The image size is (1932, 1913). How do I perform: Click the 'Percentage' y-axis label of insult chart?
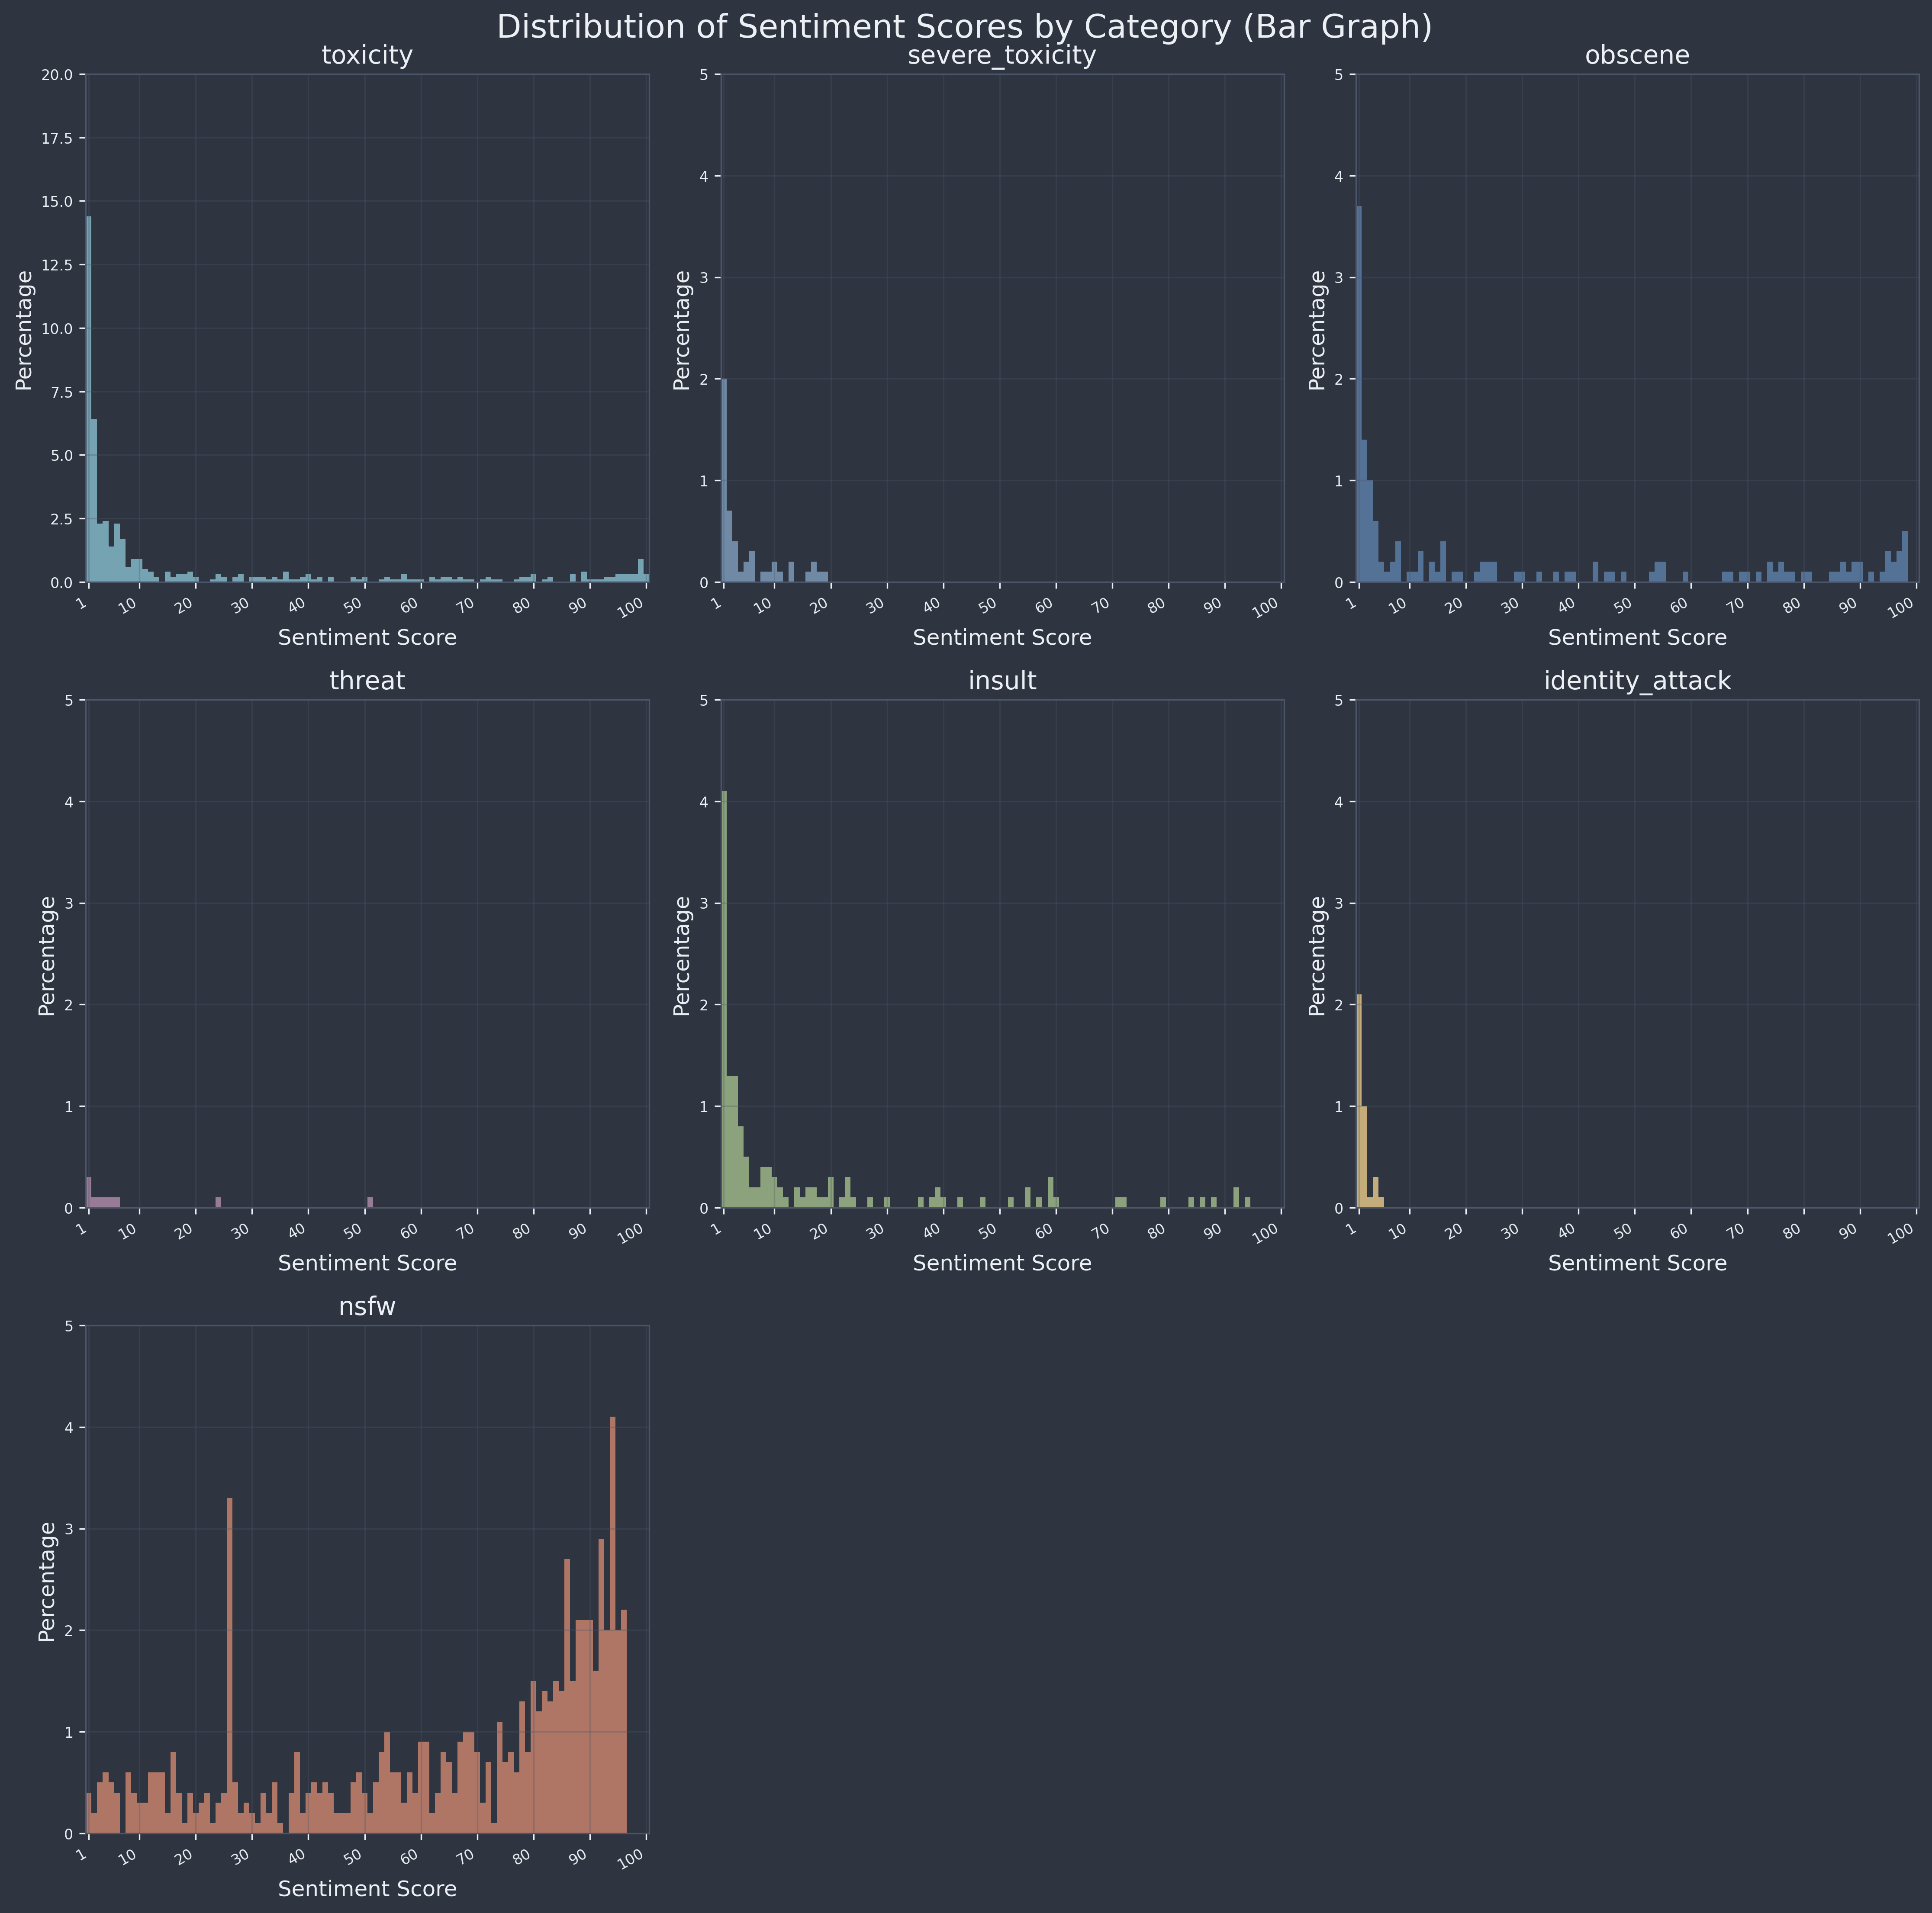[682, 955]
